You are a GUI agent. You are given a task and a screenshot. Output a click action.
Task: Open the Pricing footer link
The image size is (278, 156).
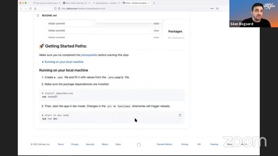click(185, 144)
